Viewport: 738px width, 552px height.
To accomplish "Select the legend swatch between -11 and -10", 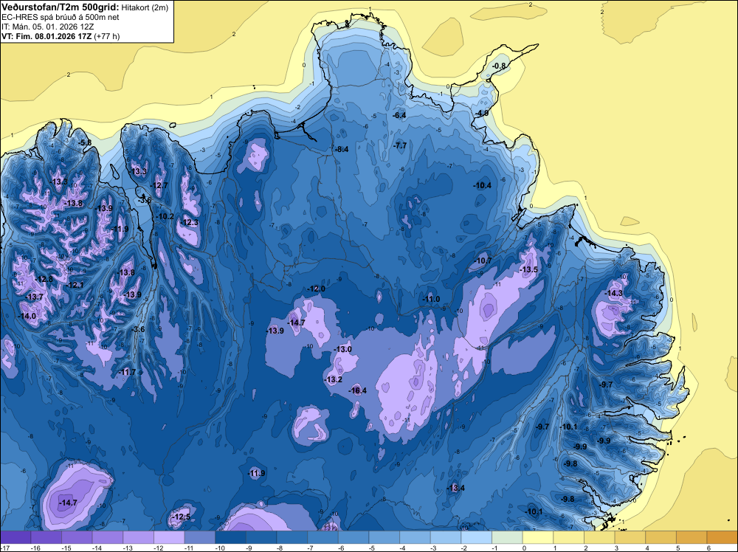I will (199, 537).
